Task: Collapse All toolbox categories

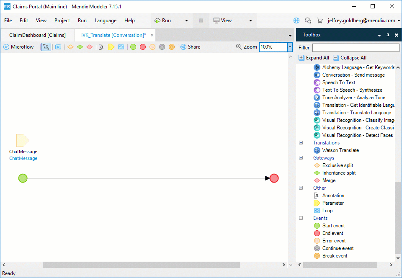Action: tap(349, 58)
